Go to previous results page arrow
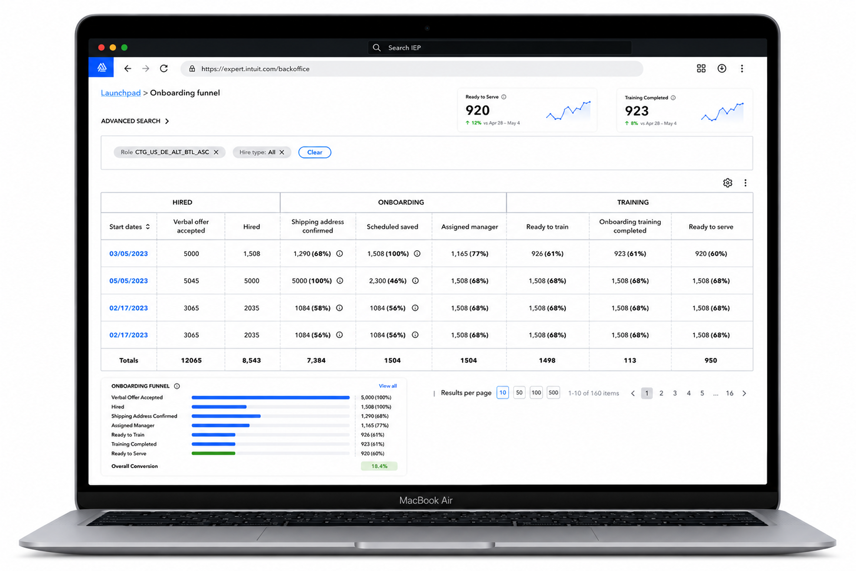Image resolution: width=856 pixels, height=571 pixels. [633, 393]
